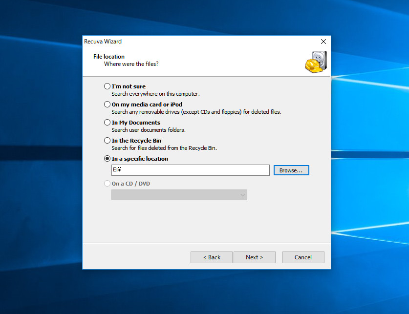Screen dimensions: 409x314
Task: Click the location path field showing E:¥
Action: tap(190, 170)
